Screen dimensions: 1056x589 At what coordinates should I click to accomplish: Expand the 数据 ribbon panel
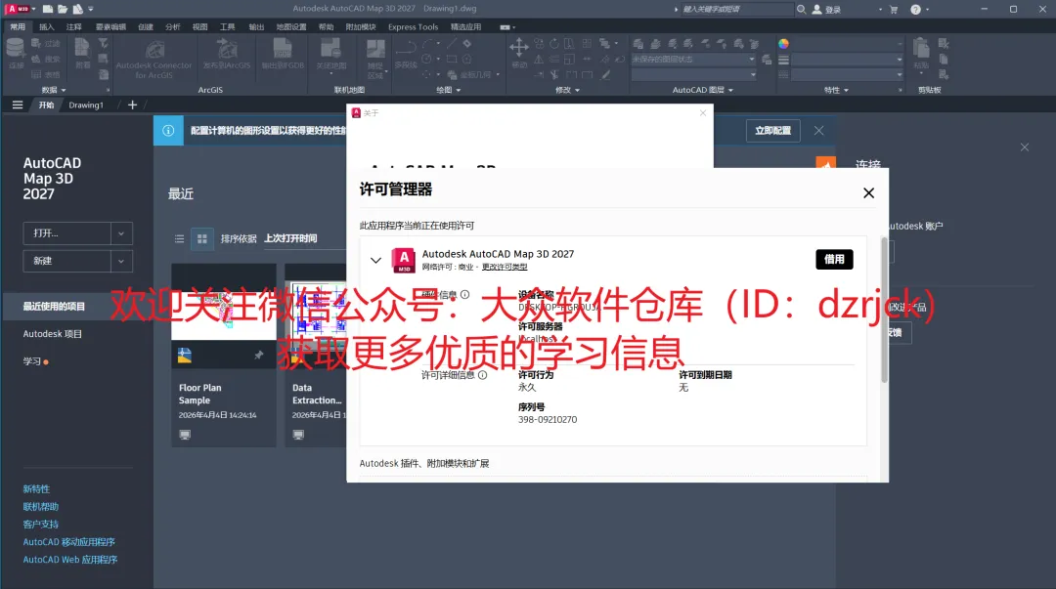click(x=54, y=90)
